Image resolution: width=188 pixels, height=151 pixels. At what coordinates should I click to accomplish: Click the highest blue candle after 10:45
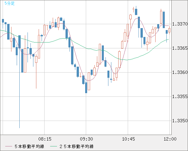[x=136, y=12]
